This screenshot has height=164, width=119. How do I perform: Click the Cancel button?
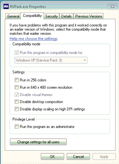point(78,157)
